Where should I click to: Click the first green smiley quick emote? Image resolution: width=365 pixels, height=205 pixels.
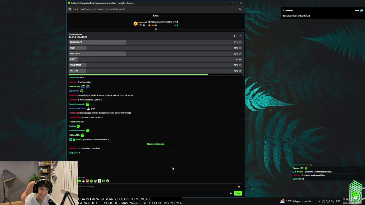pyautogui.click(x=80, y=181)
